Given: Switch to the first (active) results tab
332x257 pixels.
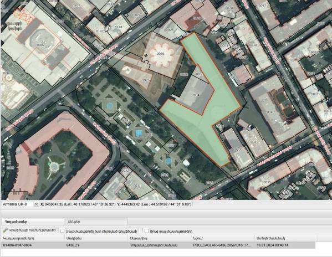Looking at the screenshot, I should click(33, 222).
